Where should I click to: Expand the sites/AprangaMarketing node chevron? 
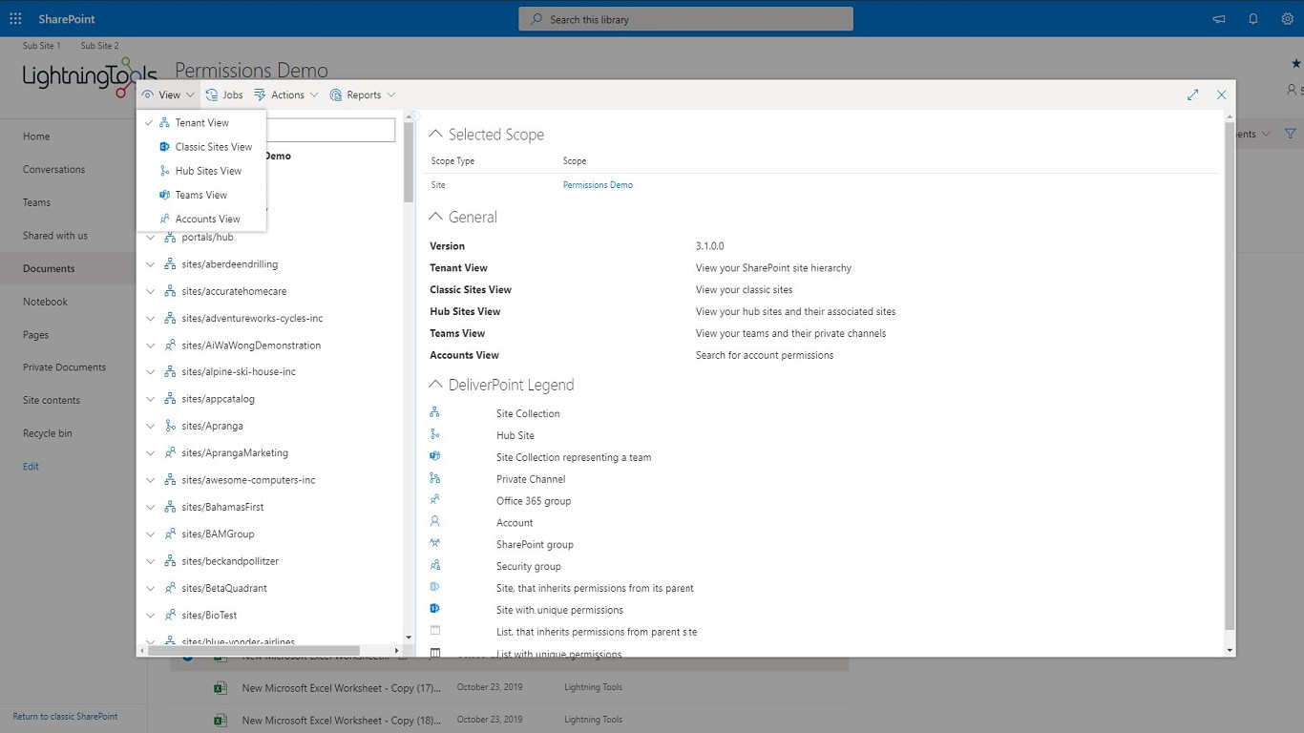pyautogui.click(x=151, y=453)
